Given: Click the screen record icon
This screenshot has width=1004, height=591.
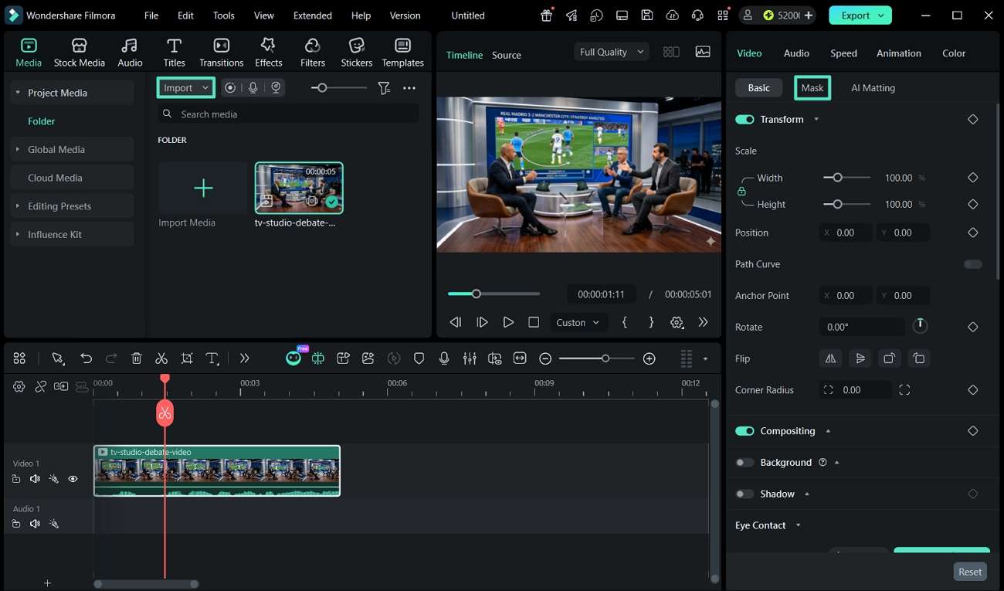Looking at the screenshot, I should tap(230, 88).
